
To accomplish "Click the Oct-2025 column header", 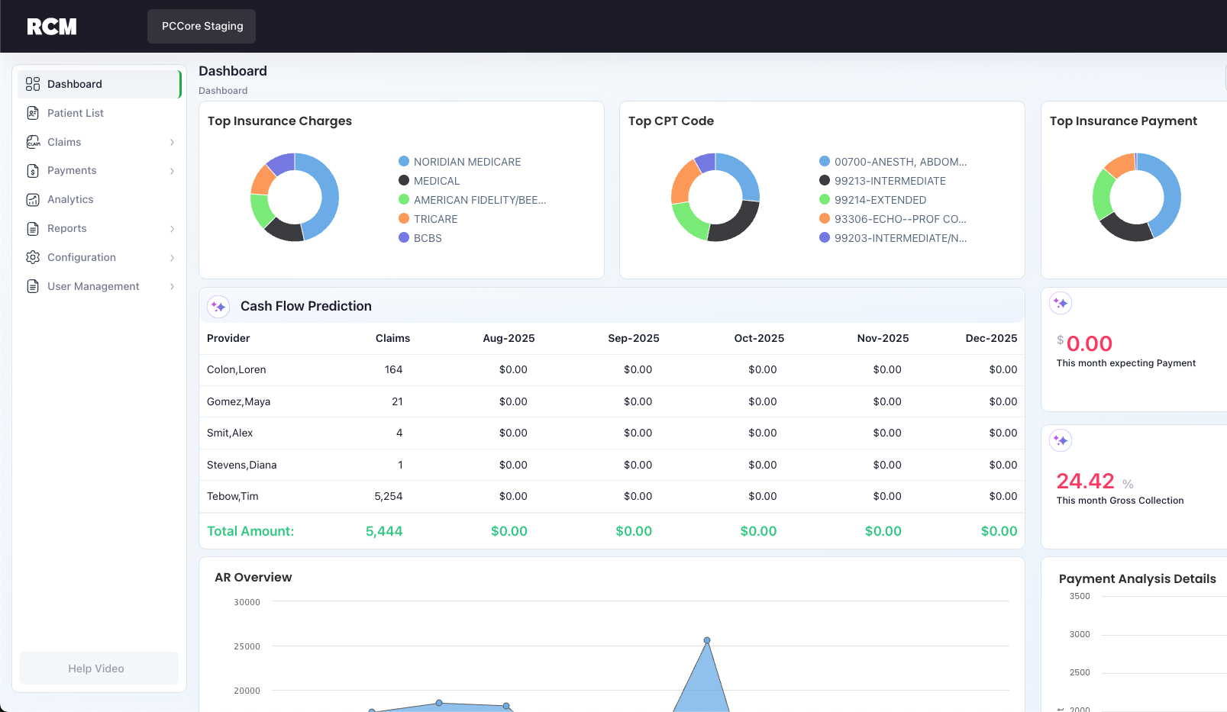I will coord(759,338).
